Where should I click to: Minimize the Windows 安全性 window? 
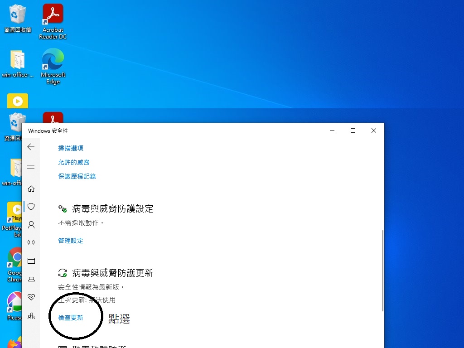point(332,130)
